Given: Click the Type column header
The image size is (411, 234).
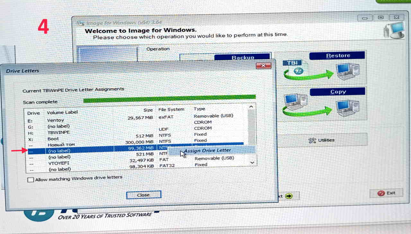Looking at the screenshot, I should coord(199,109).
